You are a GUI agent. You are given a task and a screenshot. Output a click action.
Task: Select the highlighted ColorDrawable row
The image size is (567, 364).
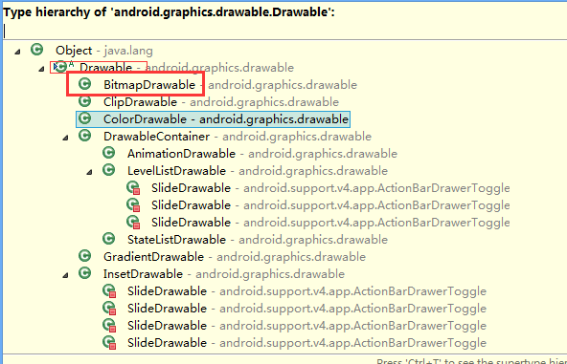[214, 119]
